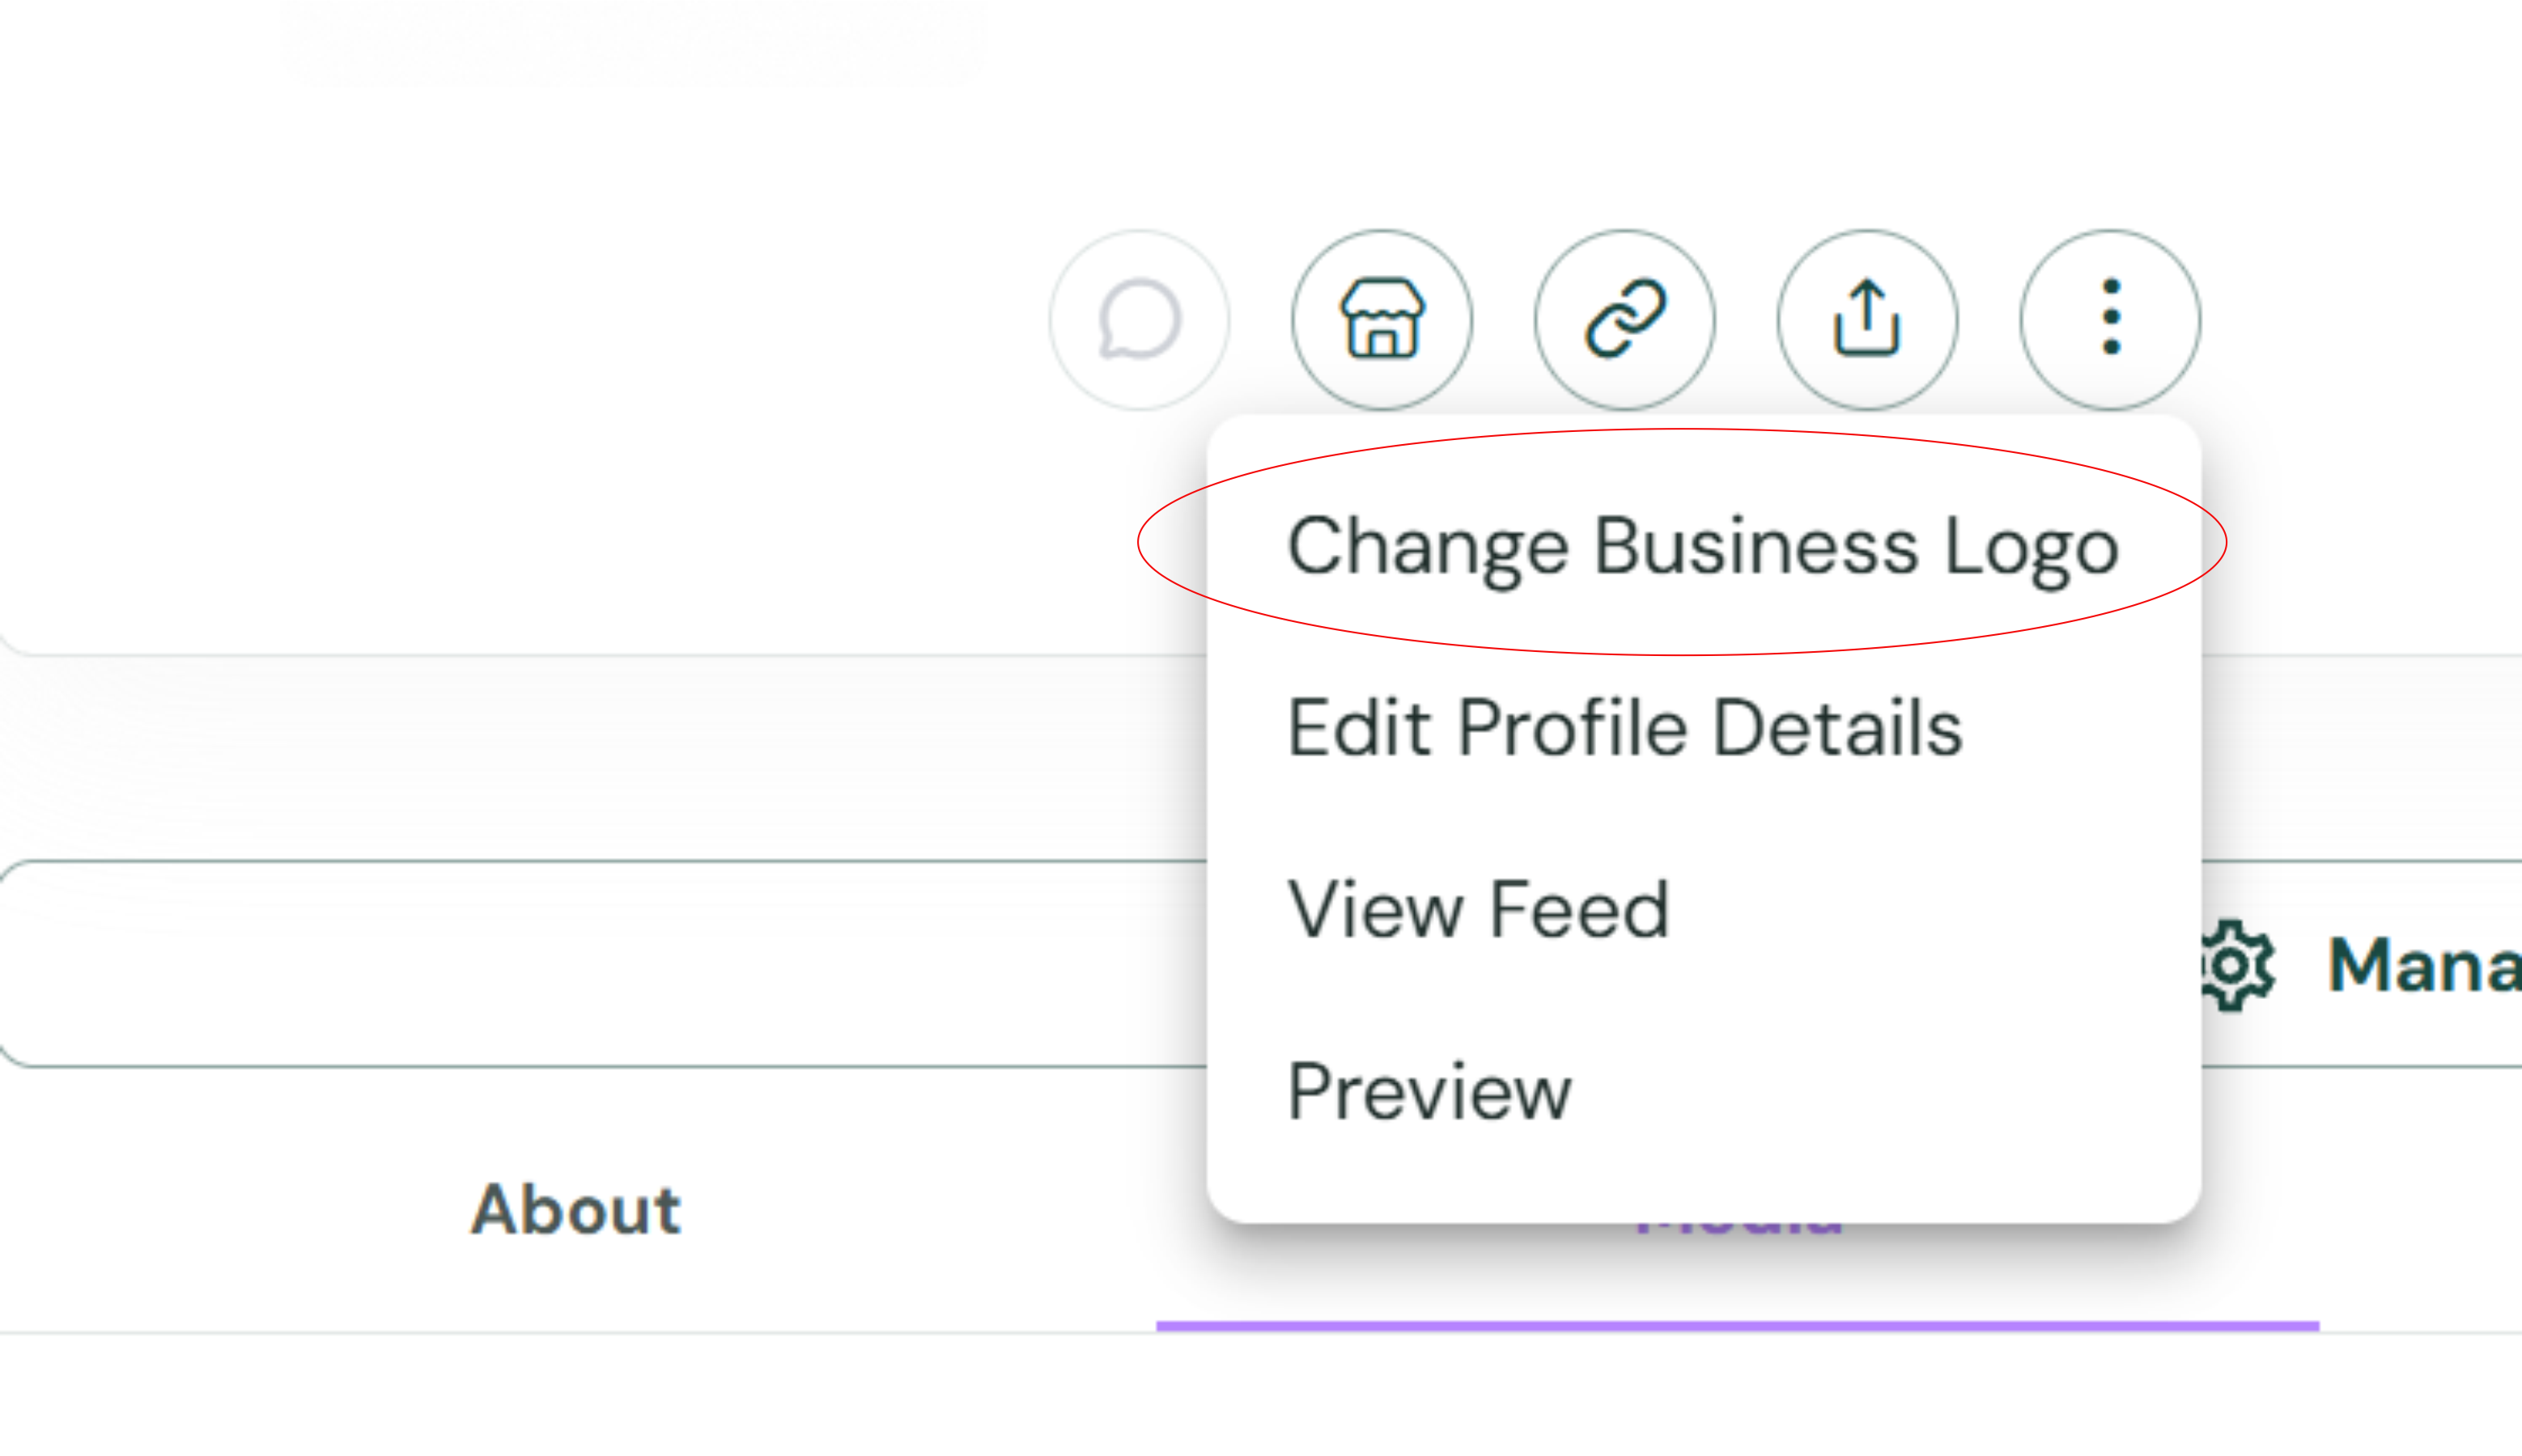2522x1456 pixels.
Task: Switch to the About tab
Action: click(x=576, y=1210)
